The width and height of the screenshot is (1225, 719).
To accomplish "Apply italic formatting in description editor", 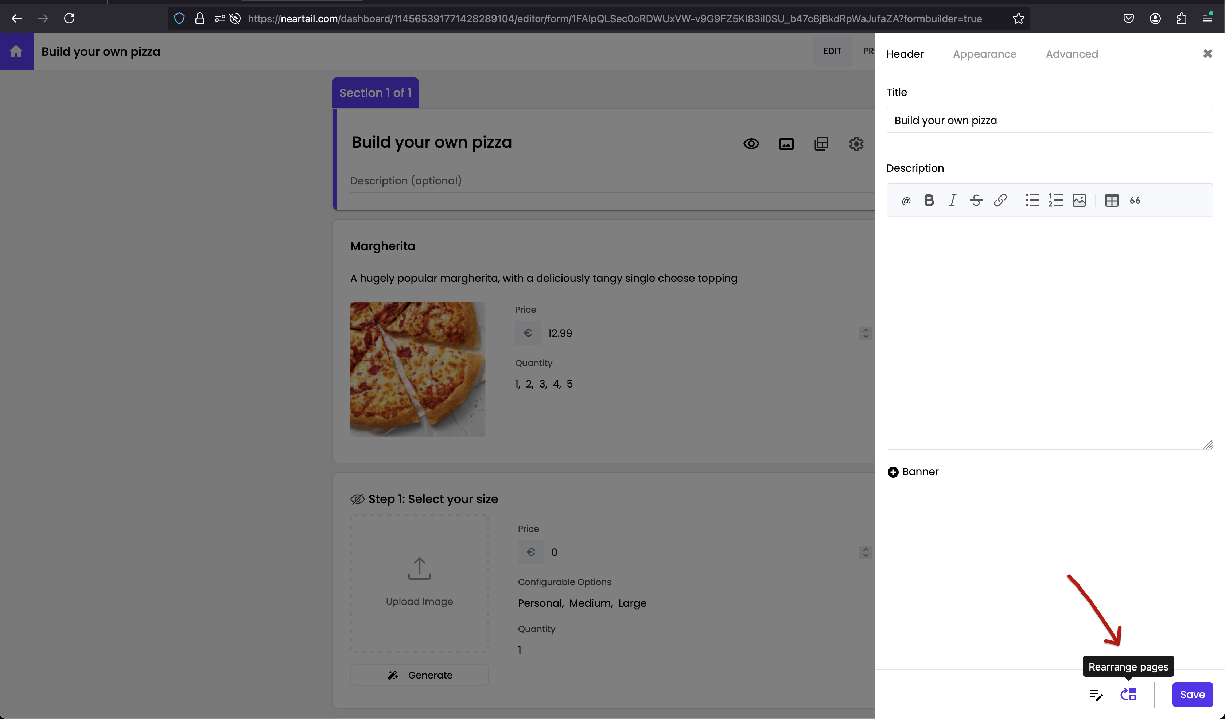I will click(952, 200).
